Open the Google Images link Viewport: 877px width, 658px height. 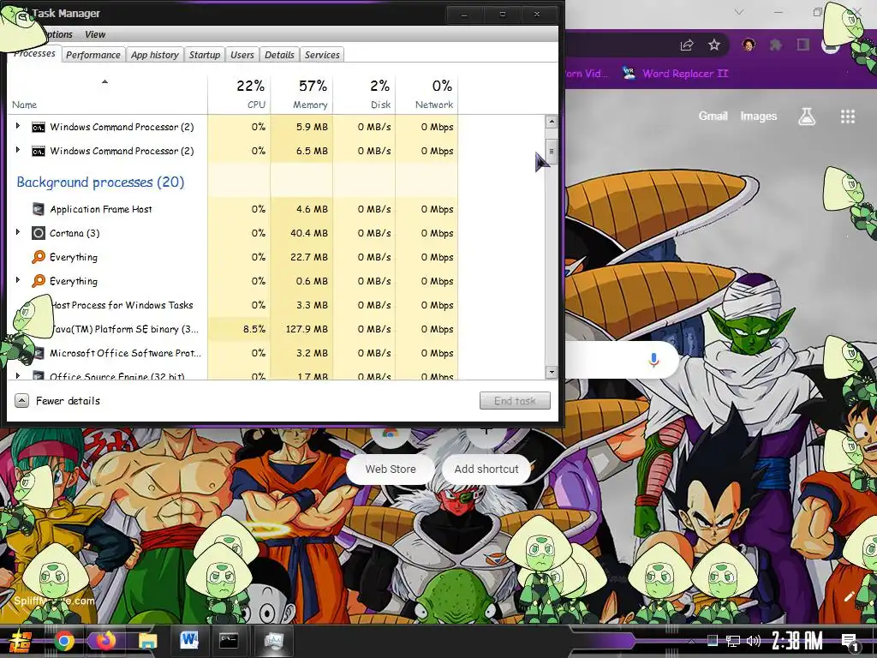point(759,117)
